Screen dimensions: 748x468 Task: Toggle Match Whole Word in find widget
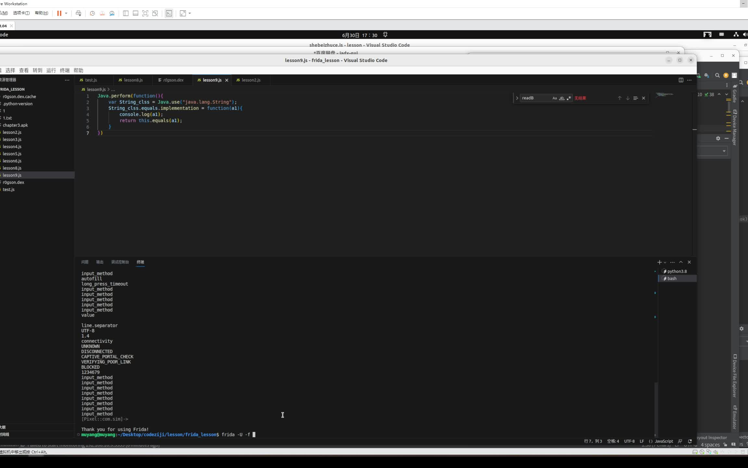point(562,98)
